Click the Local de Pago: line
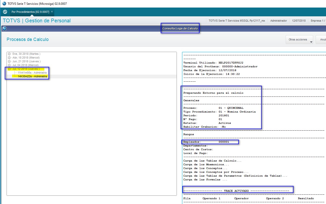The height and width of the screenshot is (204, 326). coord(196,153)
